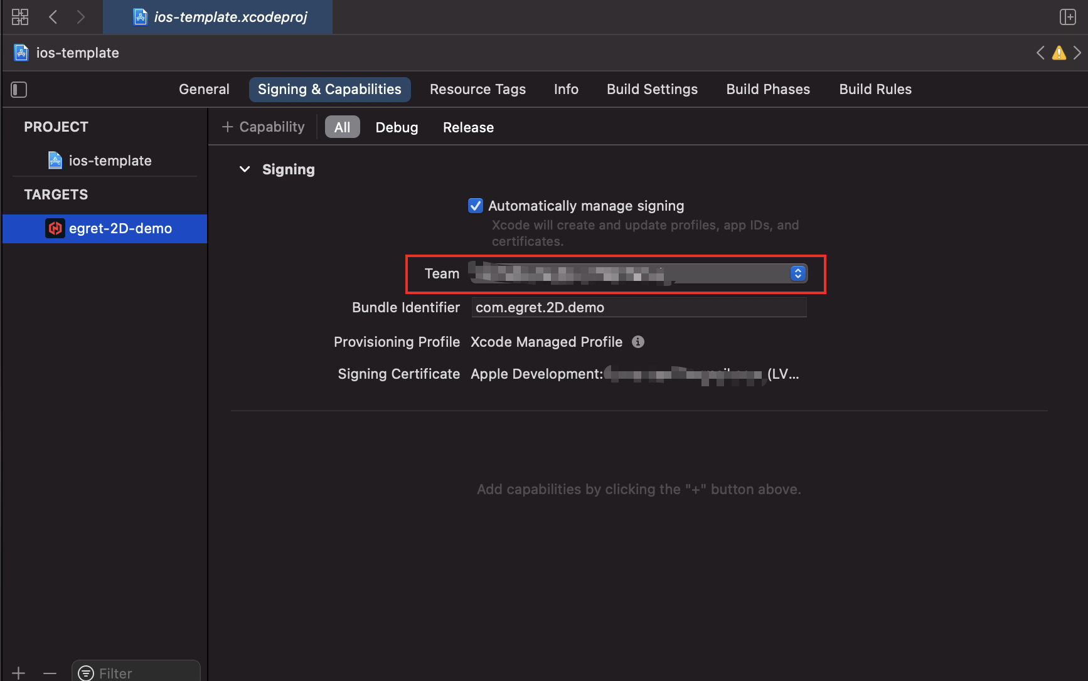Jump to the previous issue arrow
1088x681 pixels.
pyautogui.click(x=1040, y=53)
